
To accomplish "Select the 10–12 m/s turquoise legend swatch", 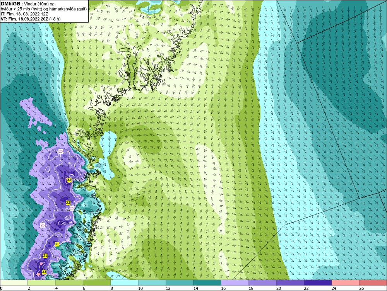I will tap(152, 282).
